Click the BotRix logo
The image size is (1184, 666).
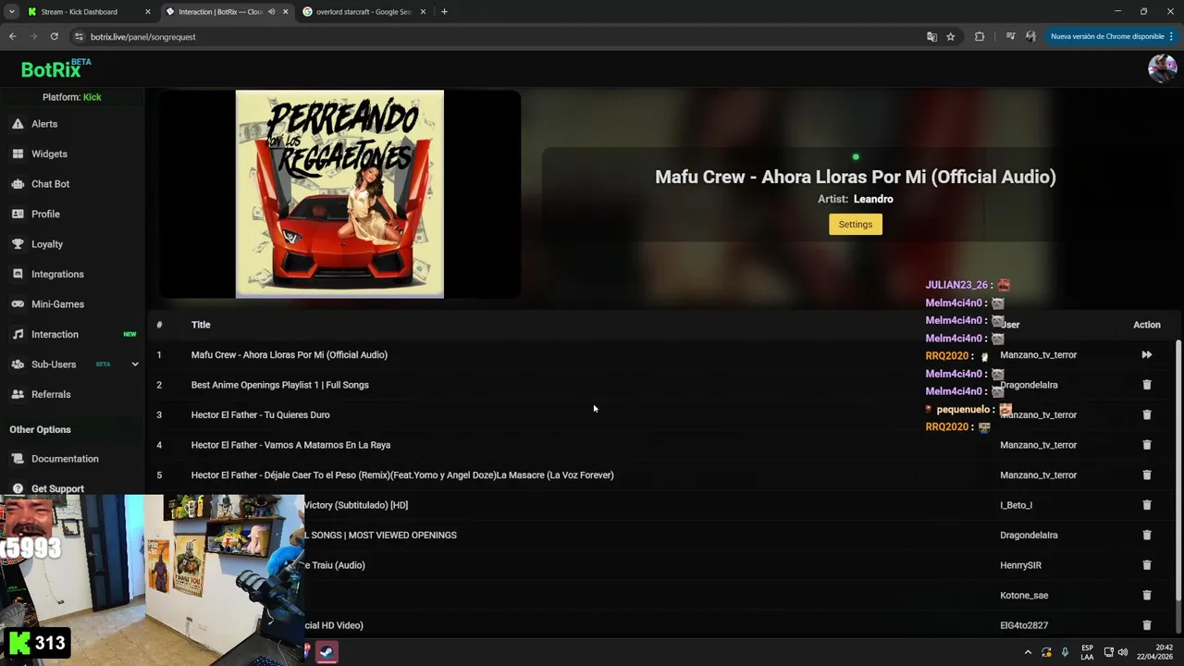coord(55,68)
